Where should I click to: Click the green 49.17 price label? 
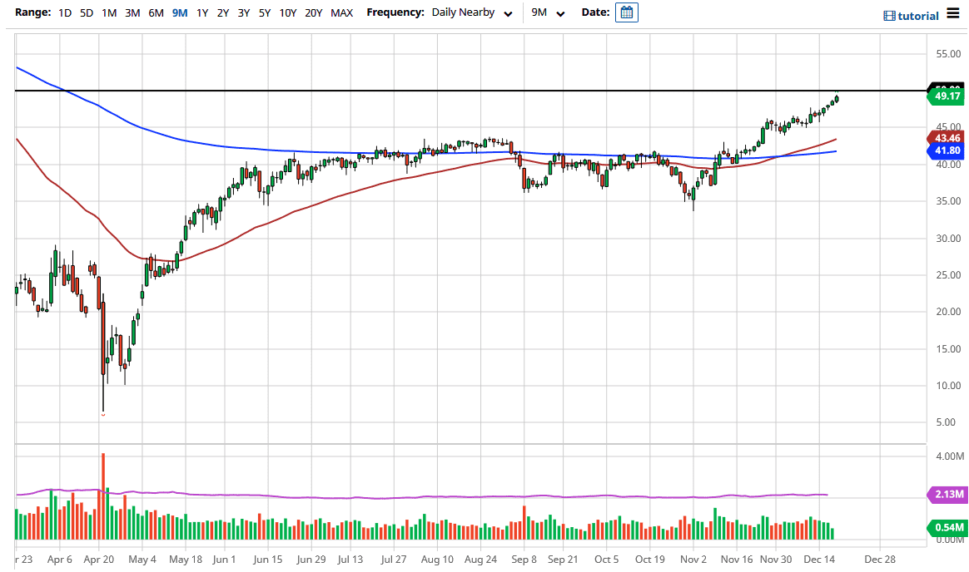[946, 96]
